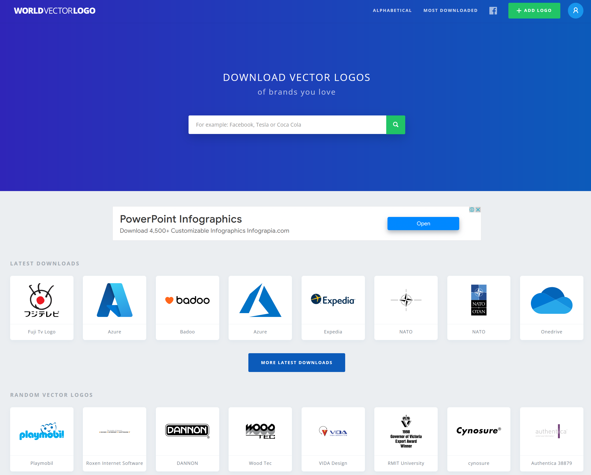This screenshot has width=591, height=475.
Task: Click the WorldVectorLogo site logo
Action: pyautogui.click(x=54, y=11)
